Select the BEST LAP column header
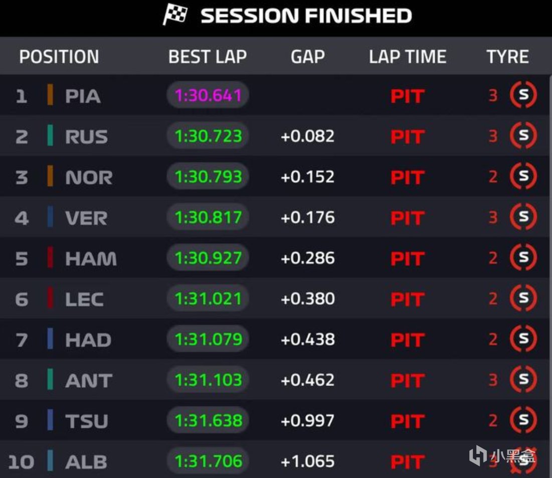 pos(208,57)
